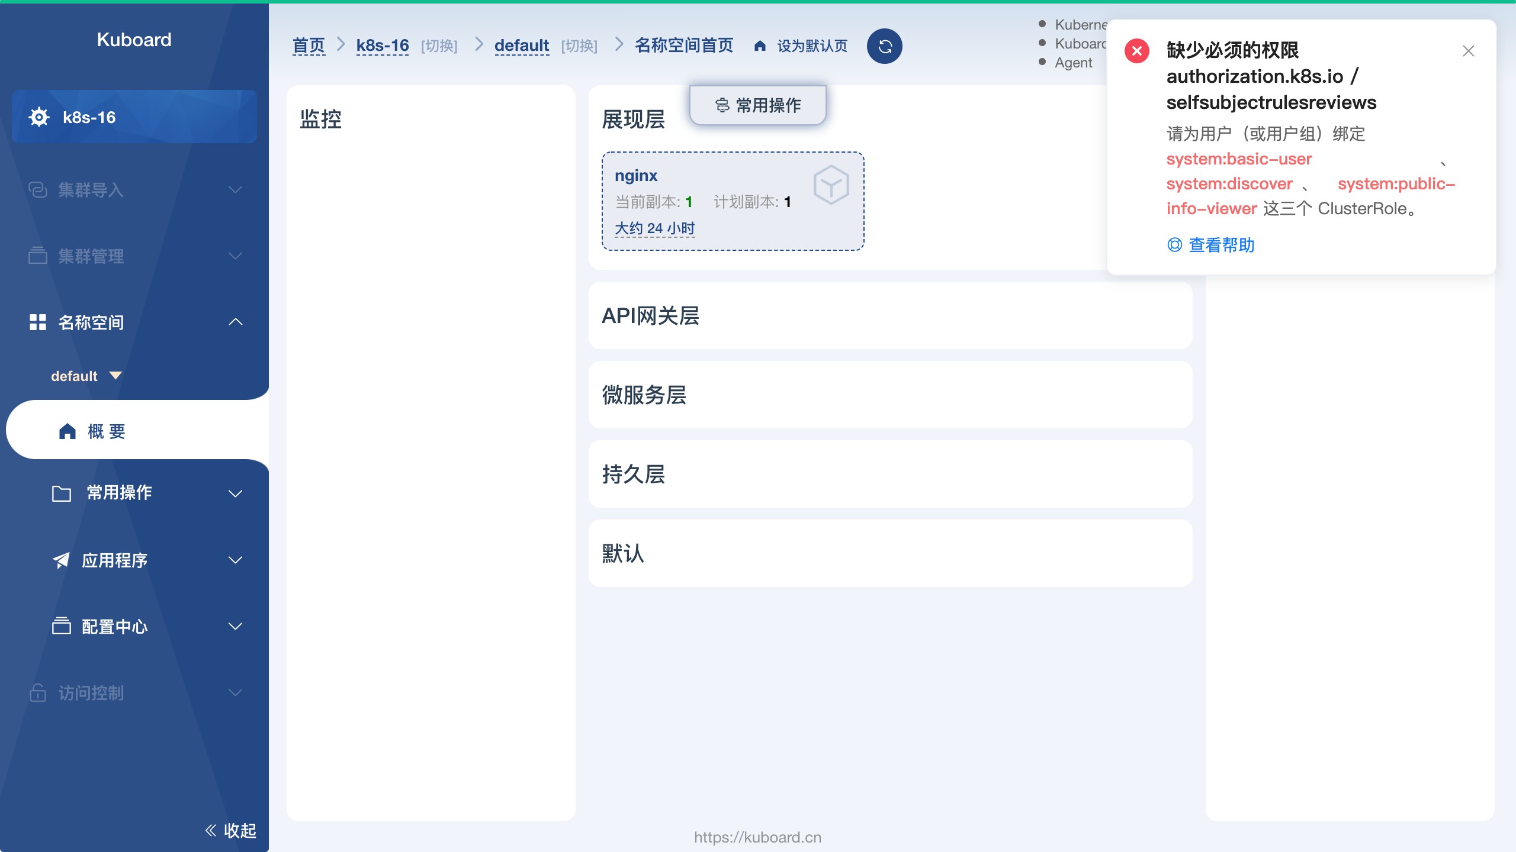Click the nginx deployment cube icon
This screenshot has width=1516, height=852.
tap(831, 185)
